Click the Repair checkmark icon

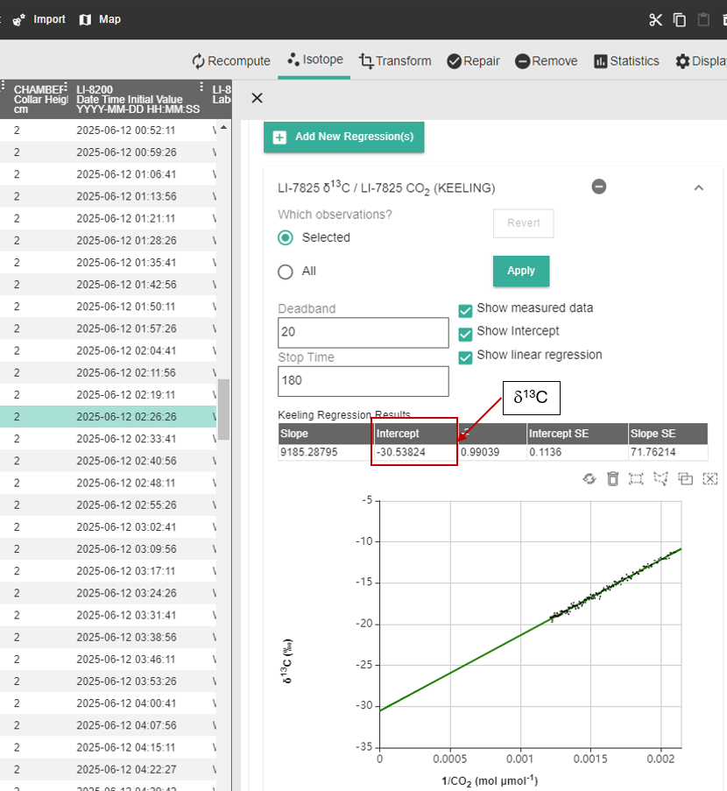pyautogui.click(x=454, y=61)
